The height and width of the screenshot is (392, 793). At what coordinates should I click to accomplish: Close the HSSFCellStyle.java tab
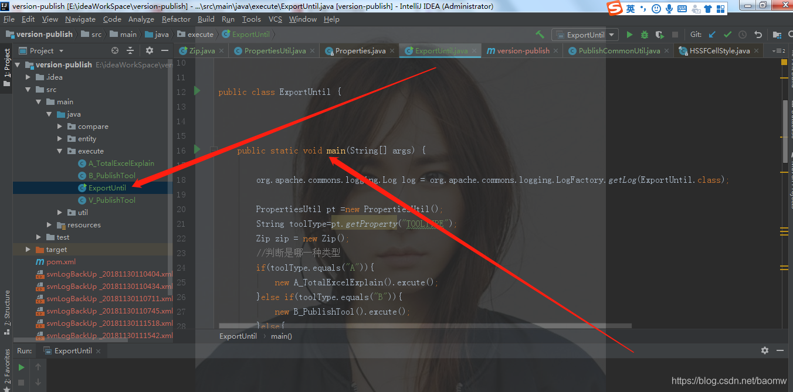click(x=757, y=51)
